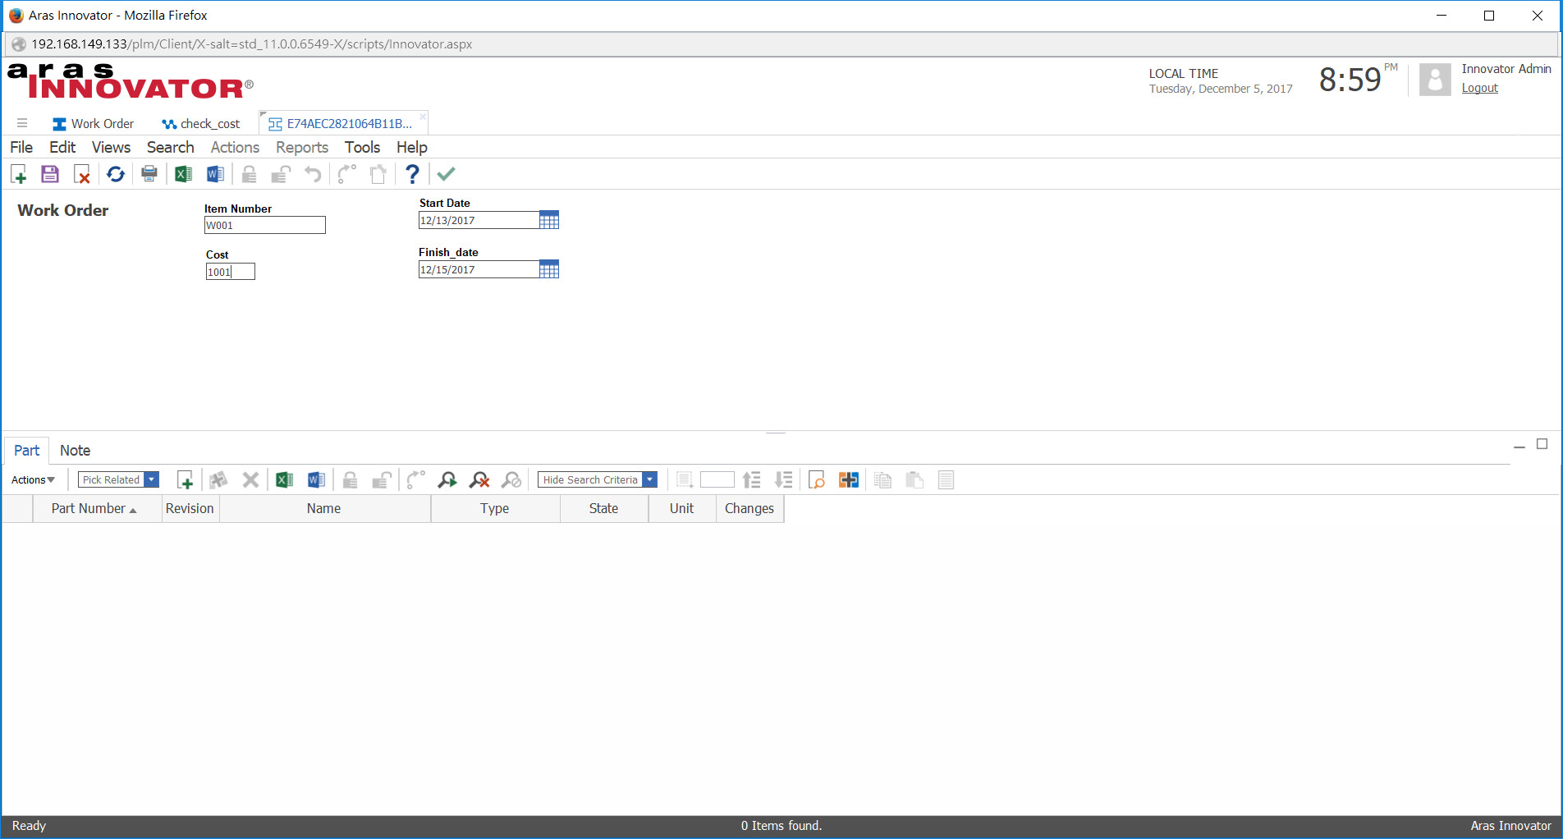Click the Stop search icon in Part toolbar

point(511,480)
